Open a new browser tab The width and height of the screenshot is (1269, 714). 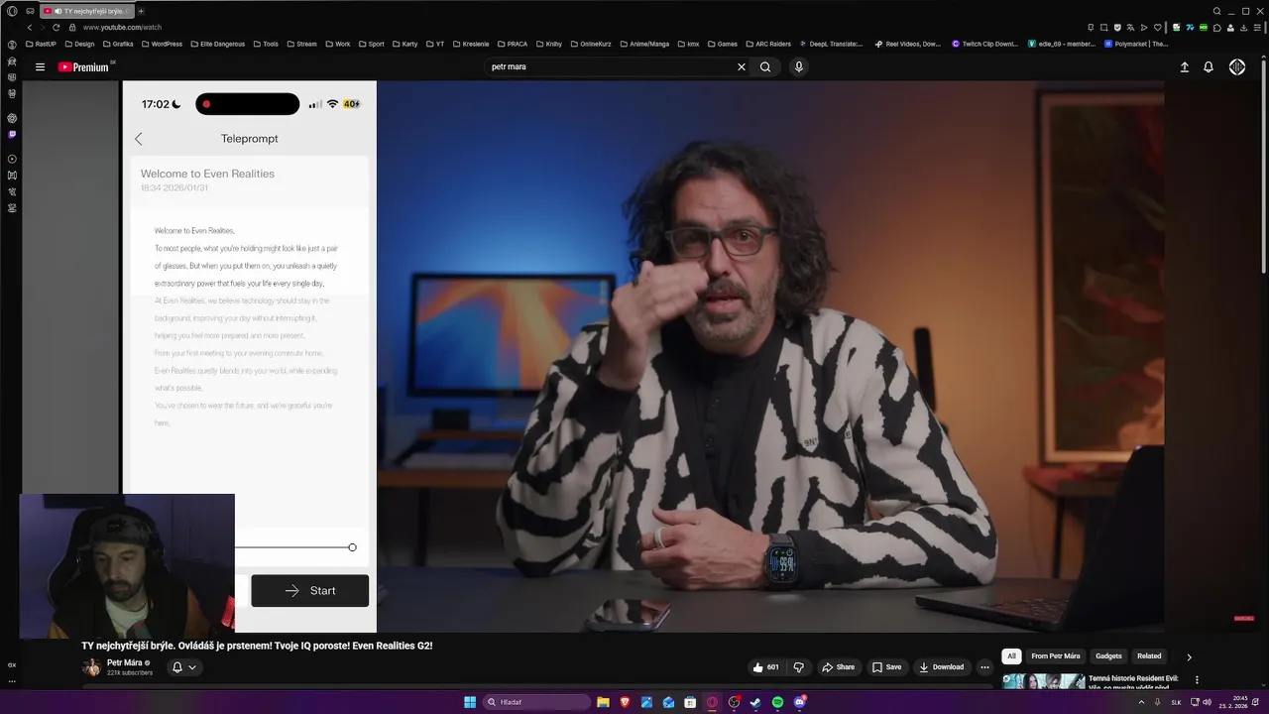point(141,11)
